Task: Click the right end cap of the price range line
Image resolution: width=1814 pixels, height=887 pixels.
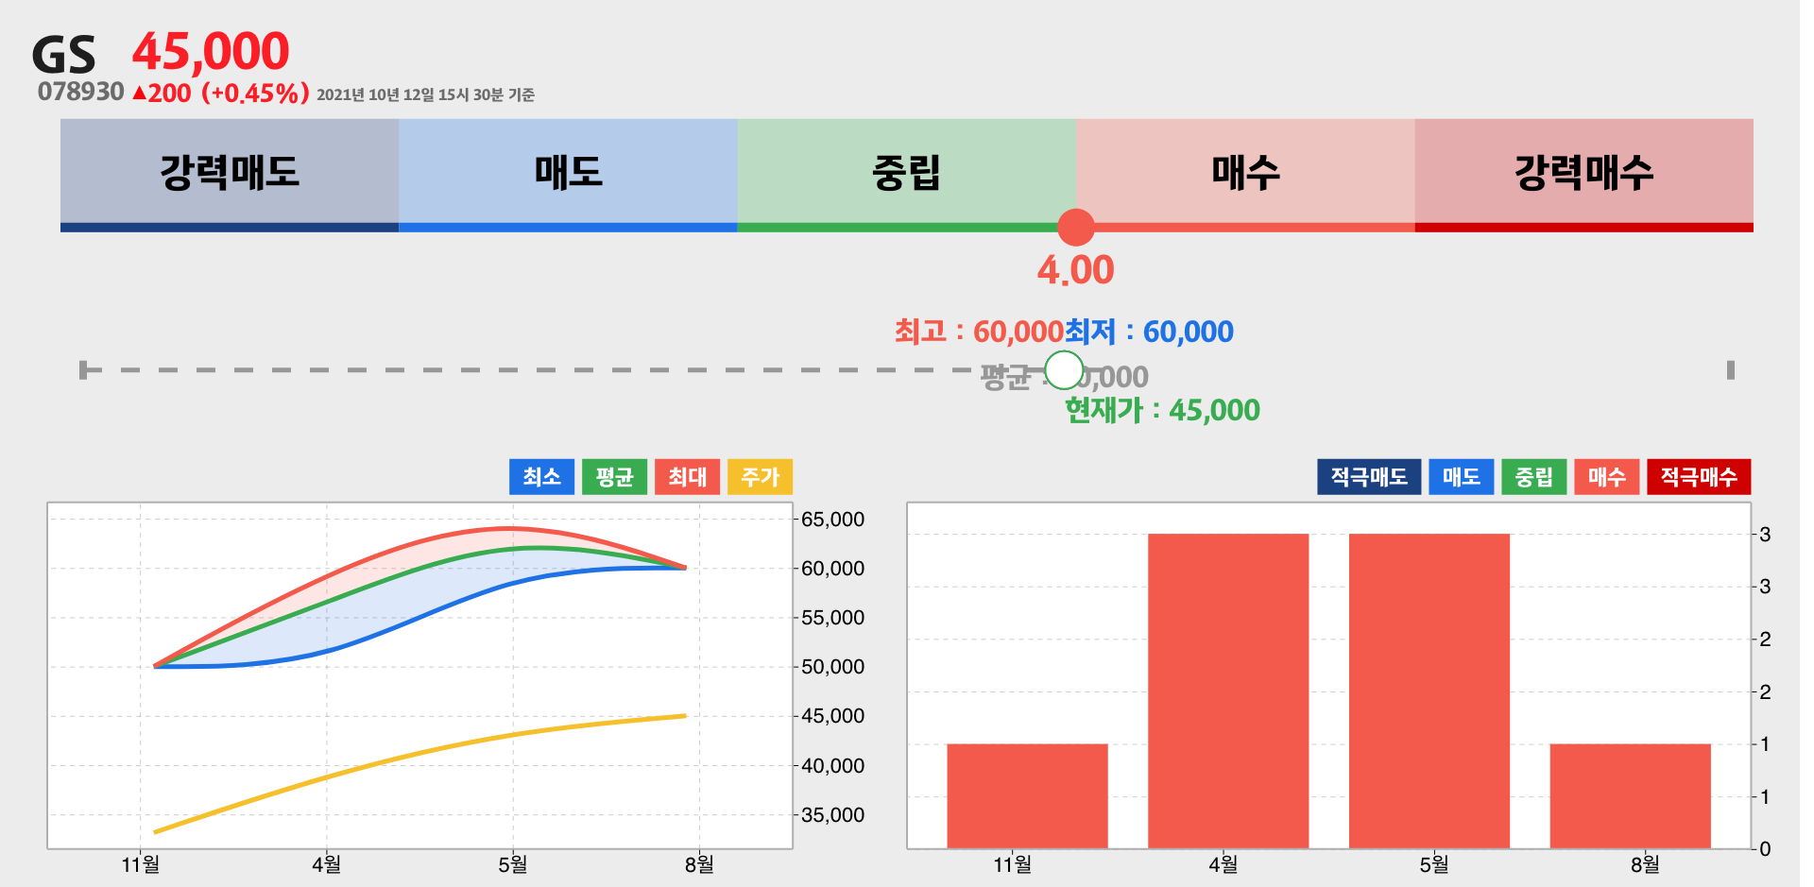Action: (1731, 369)
